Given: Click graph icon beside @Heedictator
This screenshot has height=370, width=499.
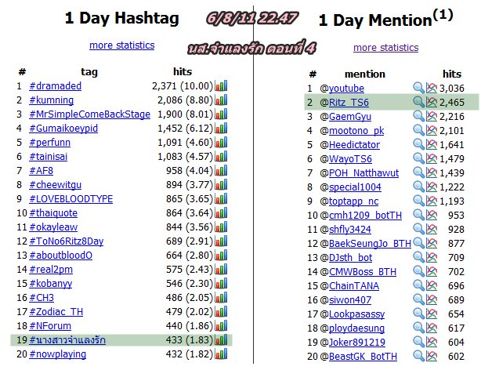Looking at the screenshot, I should (x=432, y=144).
